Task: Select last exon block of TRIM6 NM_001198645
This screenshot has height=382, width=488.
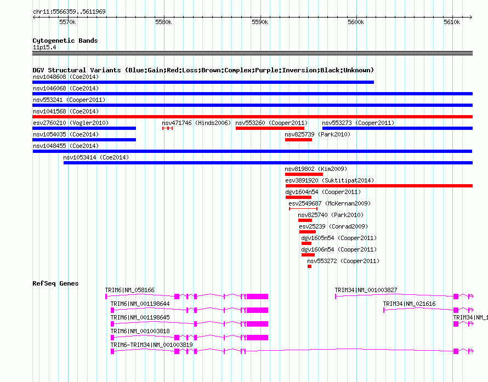Action: pos(257,324)
